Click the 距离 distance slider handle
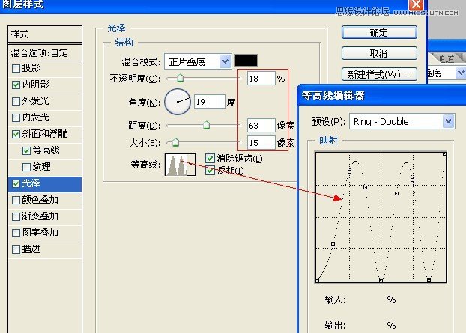This screenshot has width=466, height=333. coord(206,125)
